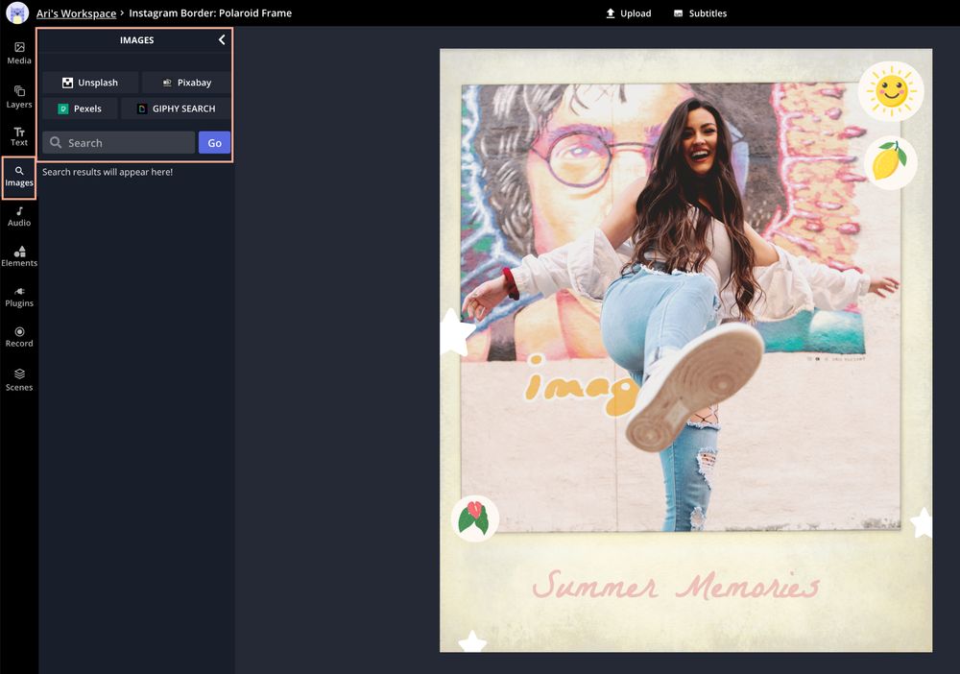The width and height of the screenshot is (960, 674).
Task: Open the Plugins panel
Action: pyautogui.click(x=19, y=297)
